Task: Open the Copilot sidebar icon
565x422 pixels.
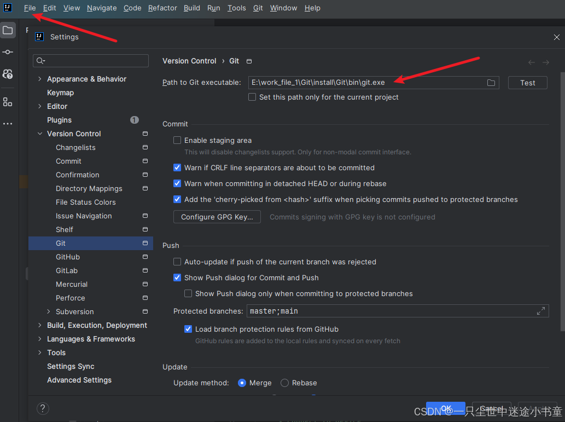Action: pyautogui.click(x=8, y=74)
